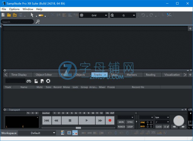Toggle MON monitoring button
Image resolution: width=193 pixels, height=141 pixels.
[121, 122]
